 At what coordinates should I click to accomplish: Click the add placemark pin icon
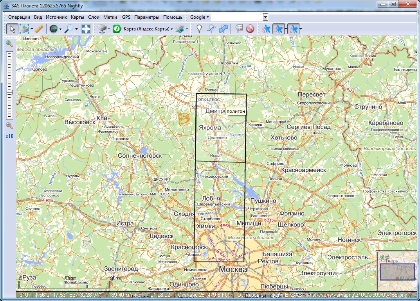(x=199, y=29)
